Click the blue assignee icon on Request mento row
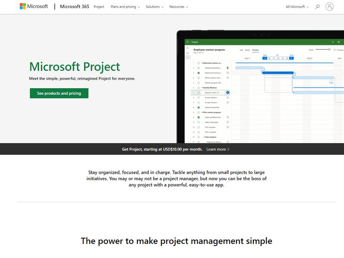 227,92
